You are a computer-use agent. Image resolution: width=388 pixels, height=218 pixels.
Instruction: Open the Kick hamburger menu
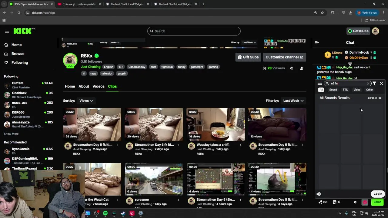(x=7, y=31)
